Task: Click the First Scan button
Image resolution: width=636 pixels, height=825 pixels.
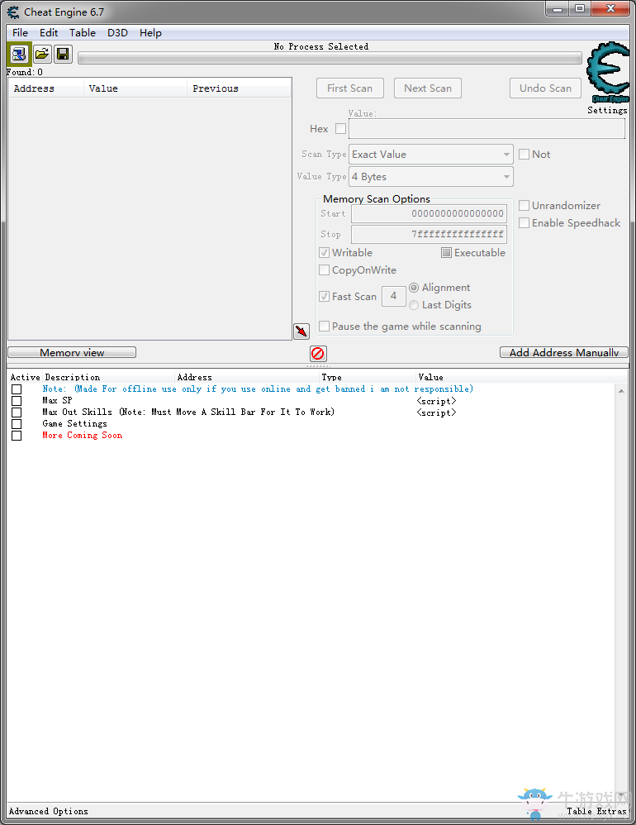Action: 350,88
